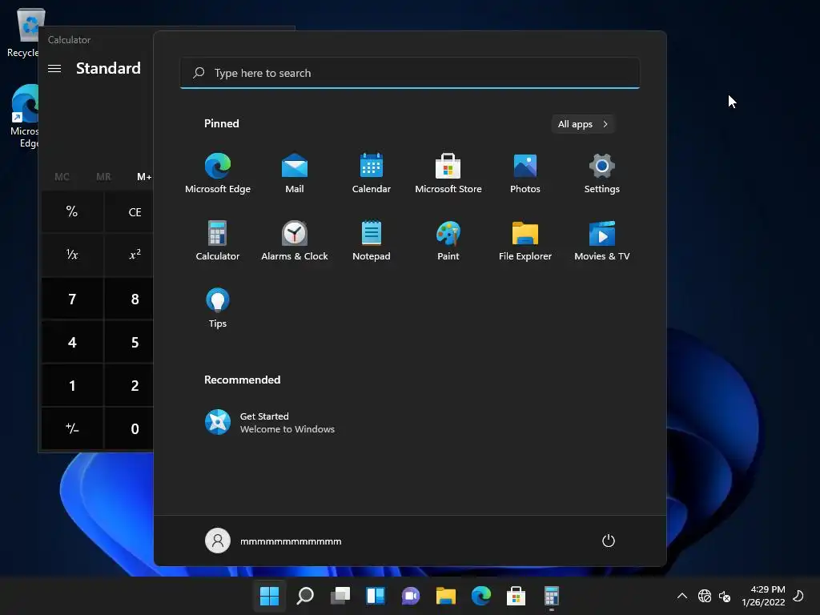Click the power button in Start menu
The image size is (820, 615).
point(609,541)
